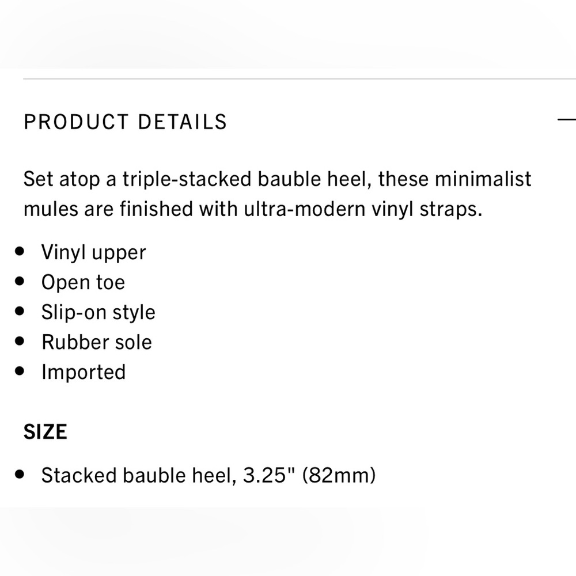Select the 'Slip-on style' list item
Viewport: 576px width, 576px height.
click(x=98, y=312)
